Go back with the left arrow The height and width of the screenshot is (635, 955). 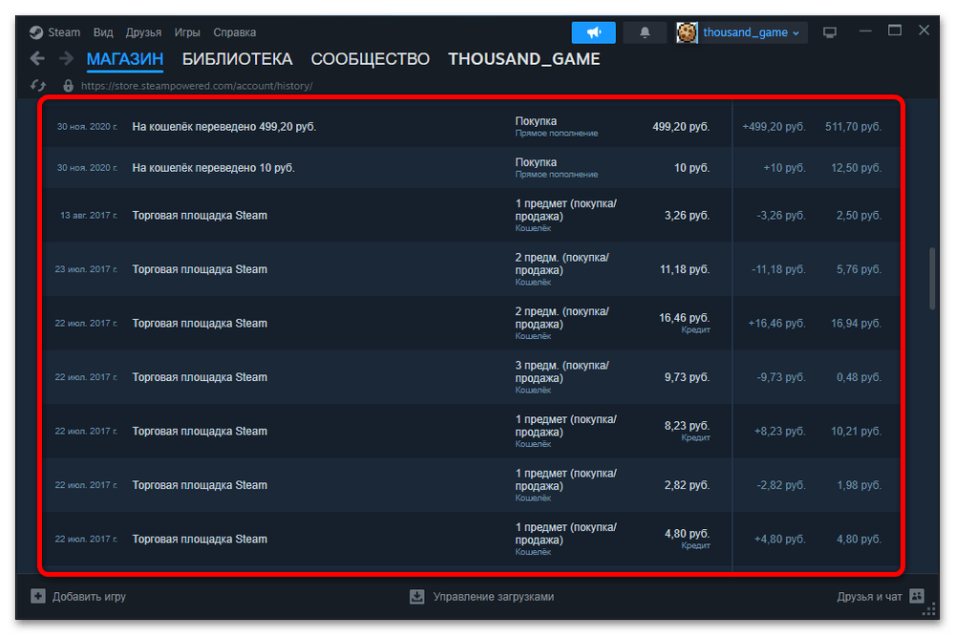click(x=37, y=59)
